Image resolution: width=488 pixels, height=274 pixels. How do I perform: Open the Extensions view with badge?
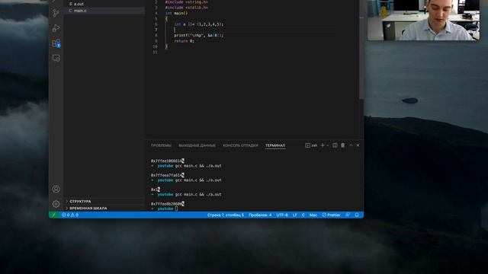56,43
